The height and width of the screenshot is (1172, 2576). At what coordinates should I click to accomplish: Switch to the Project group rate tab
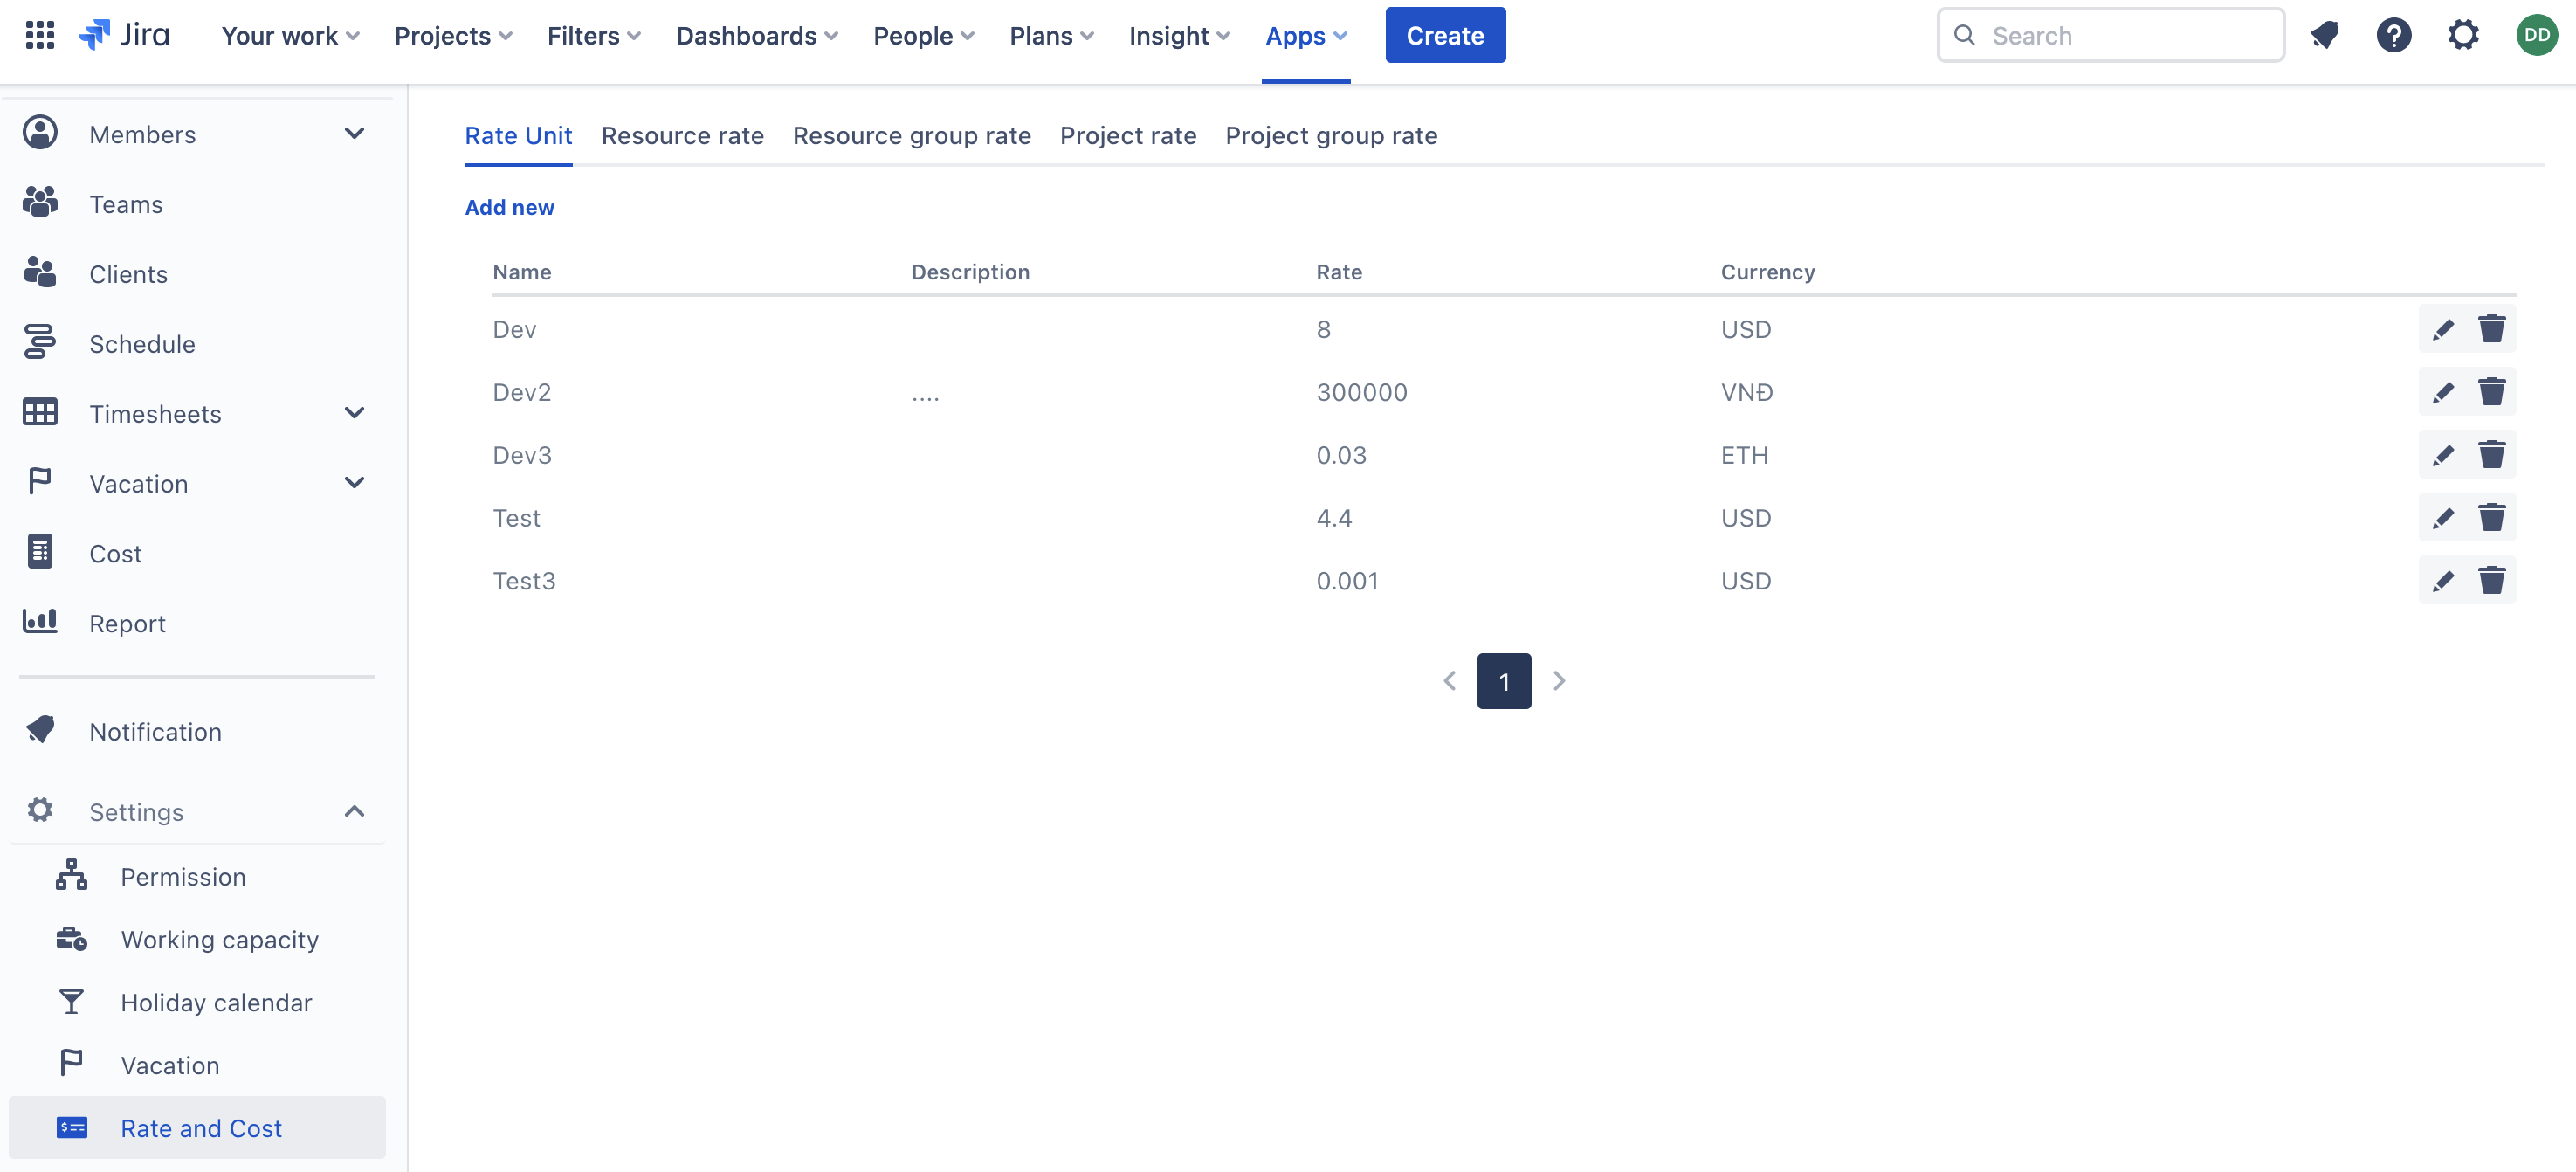1331,136
